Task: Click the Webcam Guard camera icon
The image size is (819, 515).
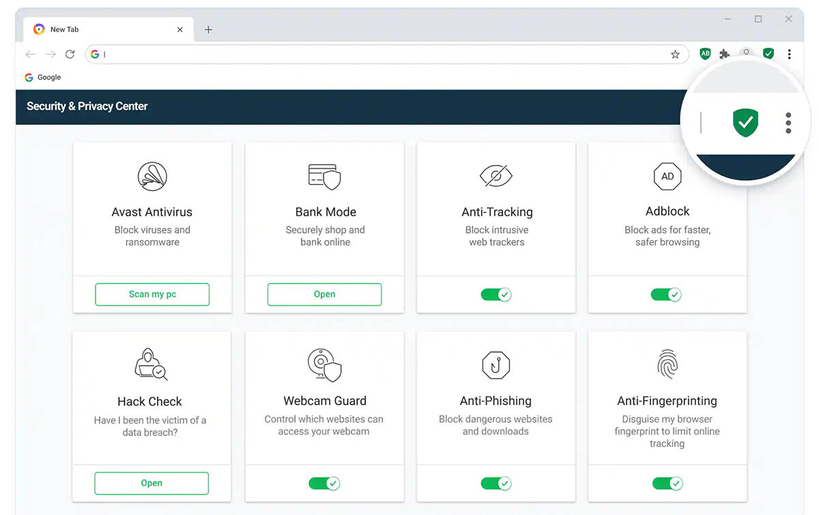Action: [324, 365]
